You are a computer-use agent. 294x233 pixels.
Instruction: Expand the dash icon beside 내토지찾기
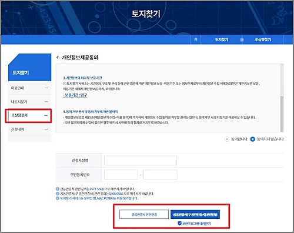tap(46, 102)
